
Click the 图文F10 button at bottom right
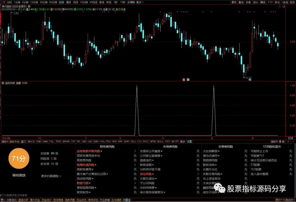280,200
